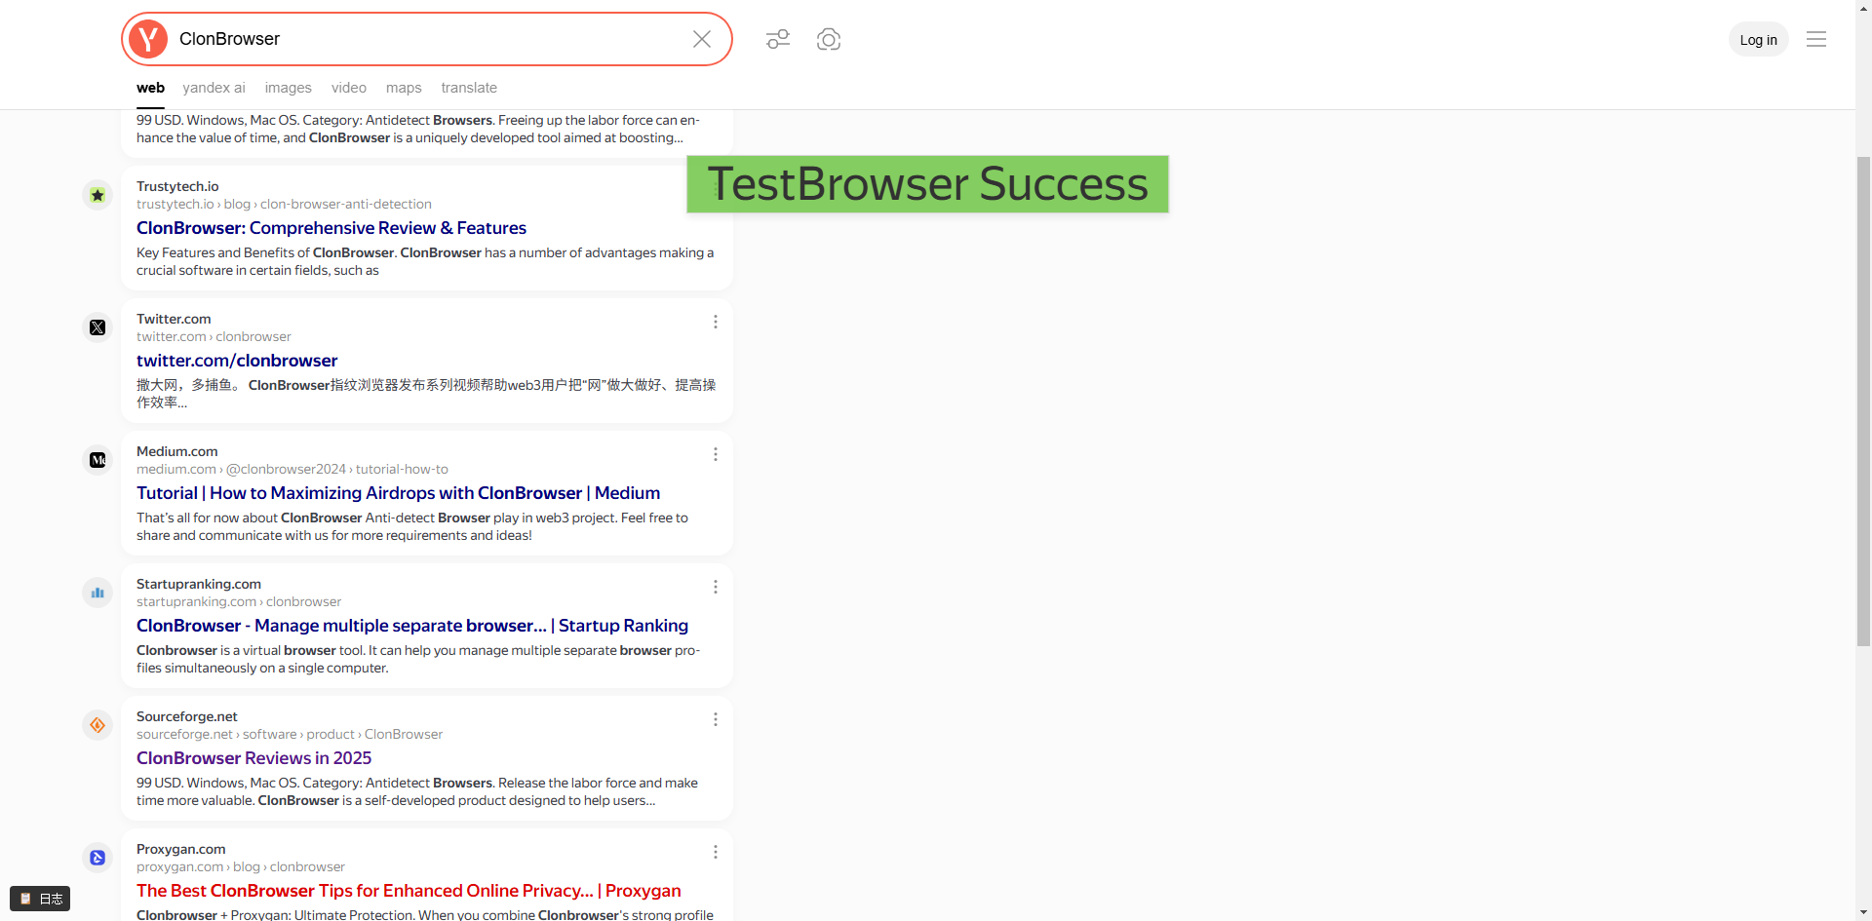Open the translate tab
Image resolution: width=1872 pixels, height=921 pixels.
click(x=469, y=88)
